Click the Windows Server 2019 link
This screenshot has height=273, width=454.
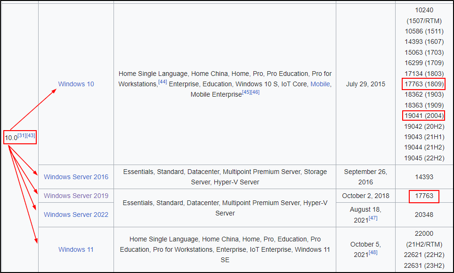(76, 196)
